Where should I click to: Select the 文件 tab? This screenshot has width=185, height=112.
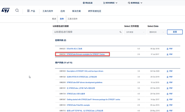click(62, 19)
